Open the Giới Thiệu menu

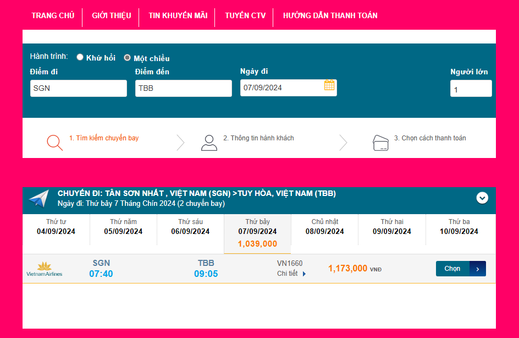click(x=112, y=15)
